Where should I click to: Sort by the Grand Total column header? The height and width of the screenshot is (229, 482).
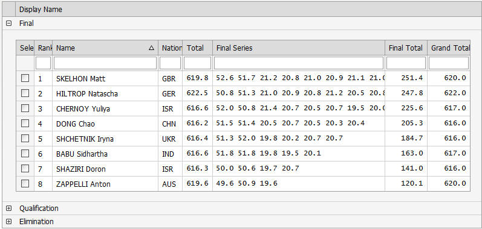click(x=449, y=48)
